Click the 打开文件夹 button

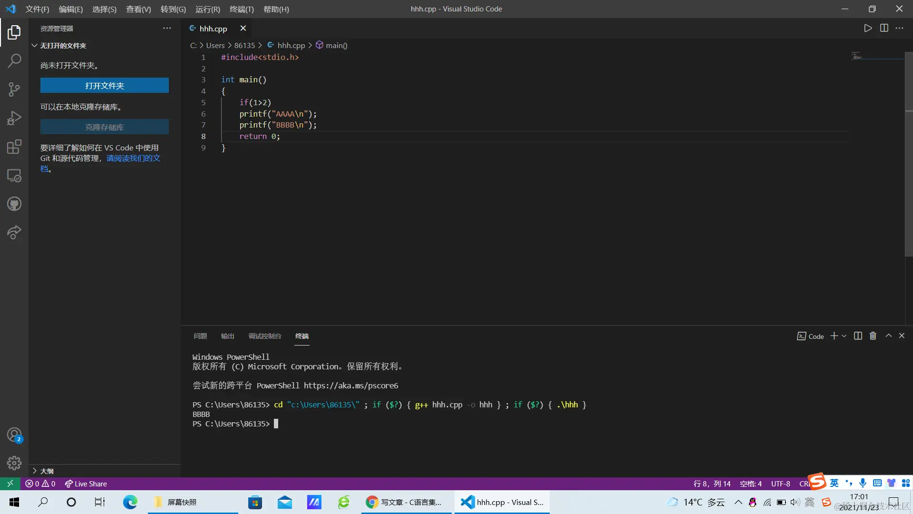(104, 86)
